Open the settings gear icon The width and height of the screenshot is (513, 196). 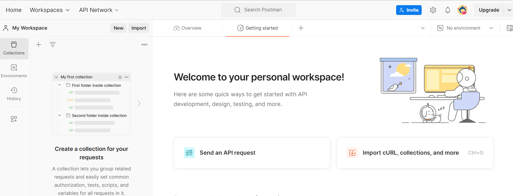pos(433,10)
